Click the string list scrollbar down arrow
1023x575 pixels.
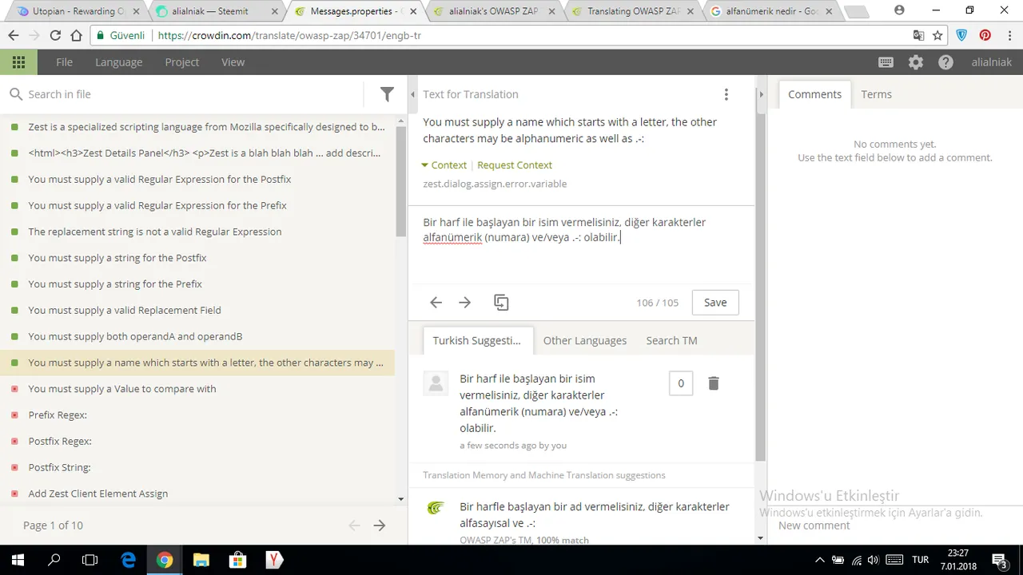point(401,499)
